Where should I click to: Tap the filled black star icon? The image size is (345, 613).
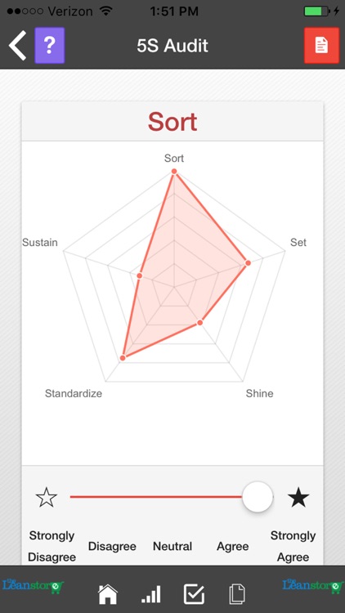tap(298, 497)
